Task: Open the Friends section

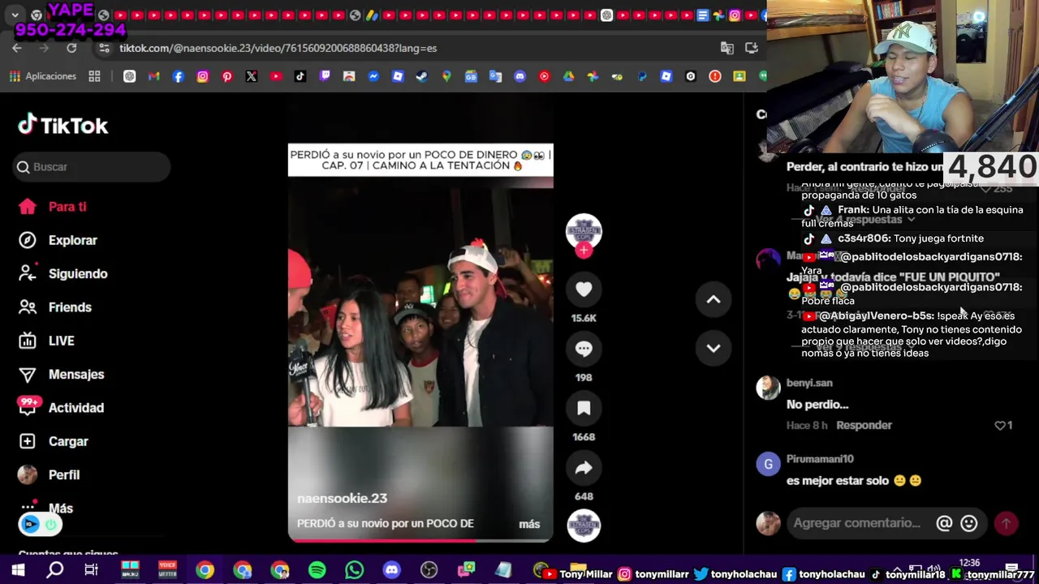Action: point(70,307)
